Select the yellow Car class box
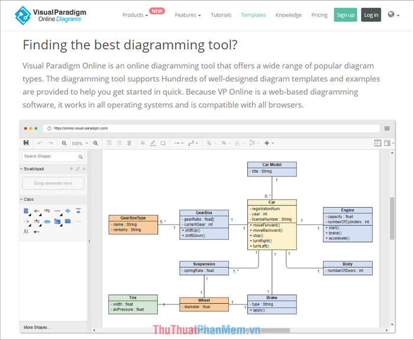 click(272, 224)
